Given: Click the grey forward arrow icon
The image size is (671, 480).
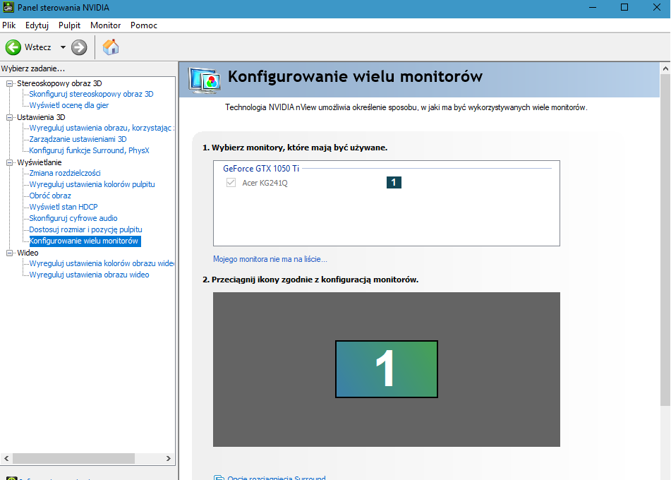Looking at the screenshot, I should [x=79, y=47].
